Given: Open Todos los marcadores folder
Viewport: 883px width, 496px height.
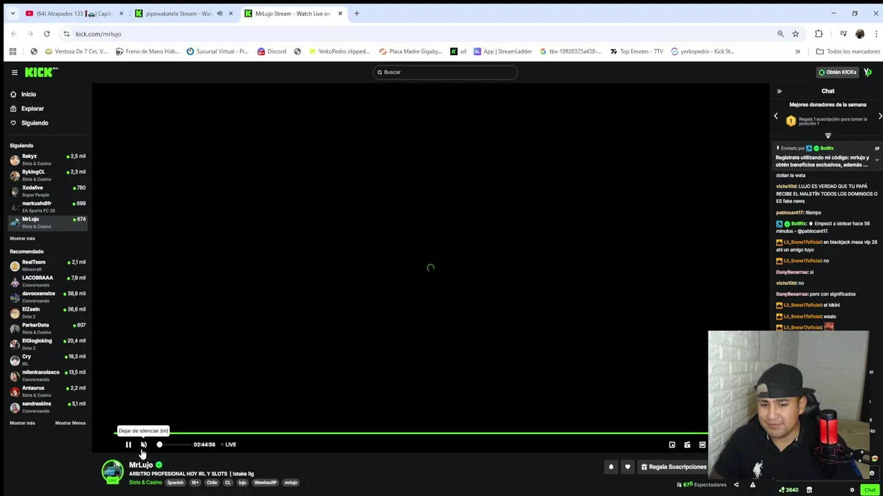Looking at the screenshot, I should click(x=847, y=52).
